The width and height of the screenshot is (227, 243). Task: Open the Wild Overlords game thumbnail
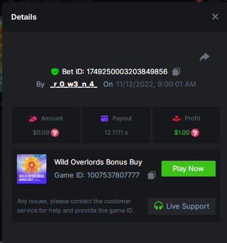[x=32, y=169]
